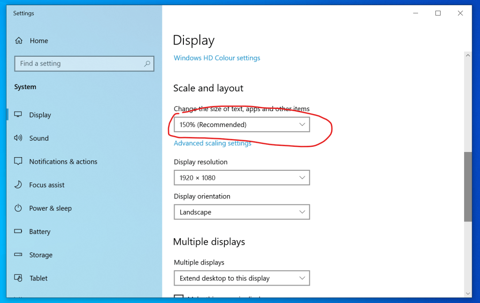The width and height of the screenshot is (480, 303).
Task: Click the Notifications & actions icon
Action: pos(18,161)
